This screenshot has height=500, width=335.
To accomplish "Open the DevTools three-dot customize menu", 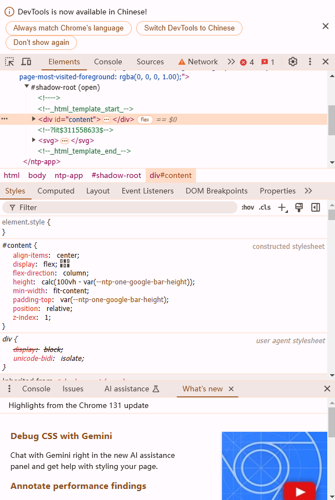I will (310, 62).
